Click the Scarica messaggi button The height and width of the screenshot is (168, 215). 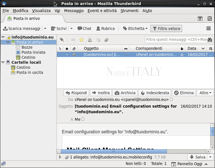[x=22, y=29]
